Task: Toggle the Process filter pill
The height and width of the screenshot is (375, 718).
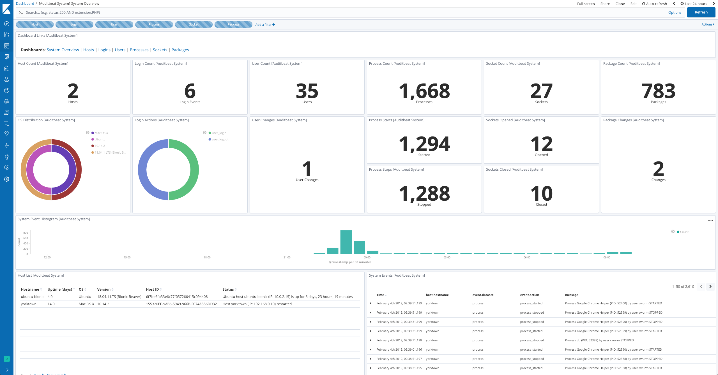Action: (x=154, y=24)
